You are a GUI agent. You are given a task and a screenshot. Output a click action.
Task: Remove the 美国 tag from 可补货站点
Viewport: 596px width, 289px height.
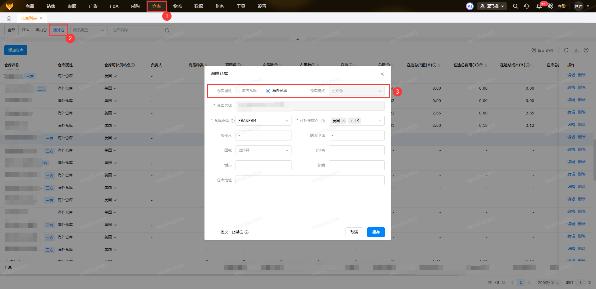(343, 121)
